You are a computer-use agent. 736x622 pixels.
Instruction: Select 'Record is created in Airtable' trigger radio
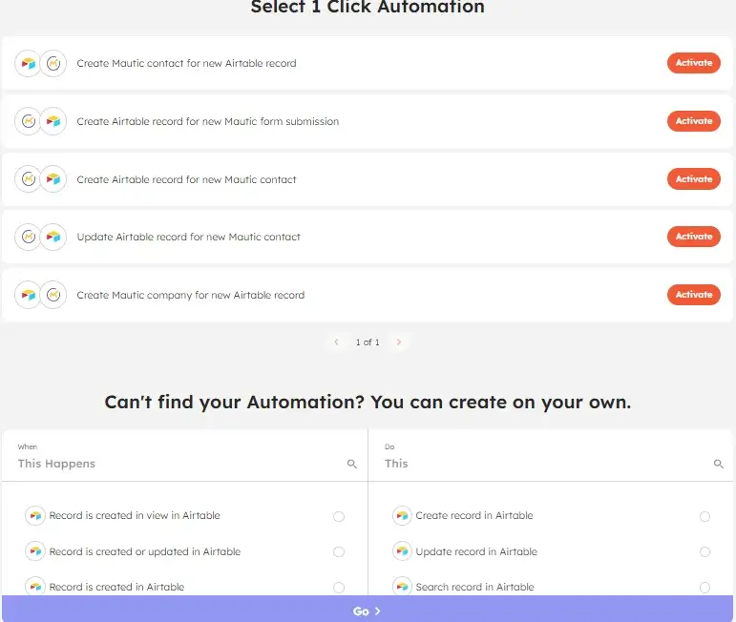[339, 588]
